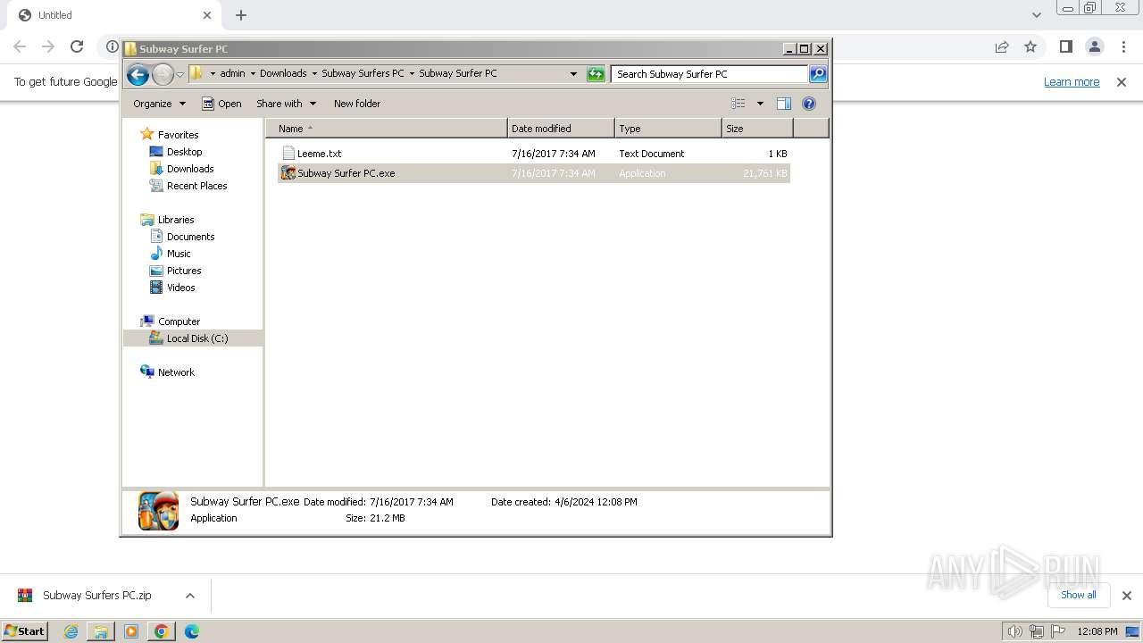Open Videos library
Viewport: 1143px width, 643px height.
[x=180, y=288]
